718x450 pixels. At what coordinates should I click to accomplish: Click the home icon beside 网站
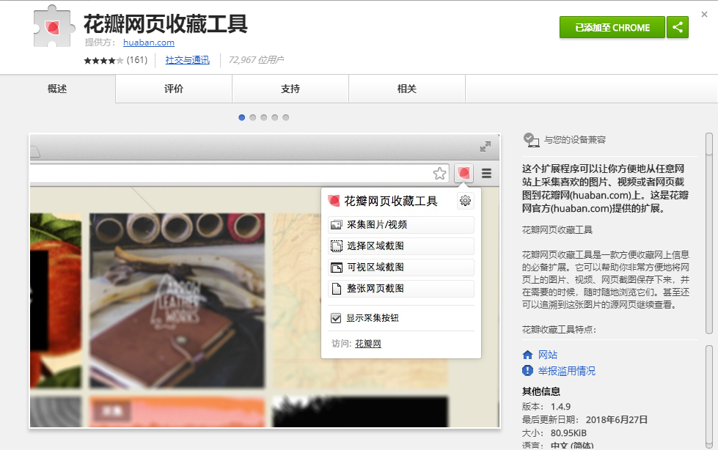click(x=527, y=355)
